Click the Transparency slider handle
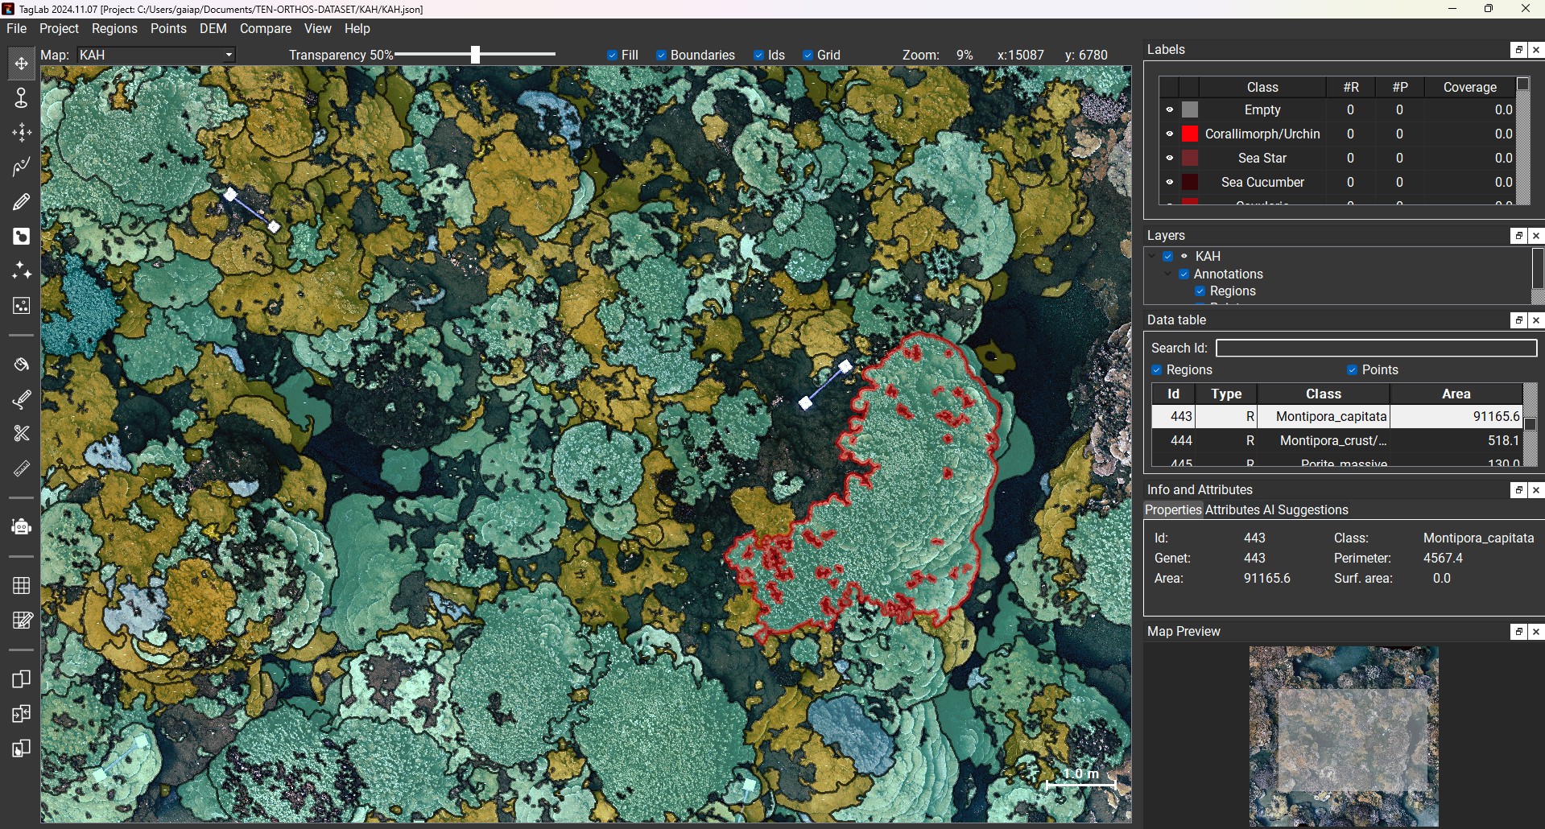1545x829 pixels. tap(475, 55)
